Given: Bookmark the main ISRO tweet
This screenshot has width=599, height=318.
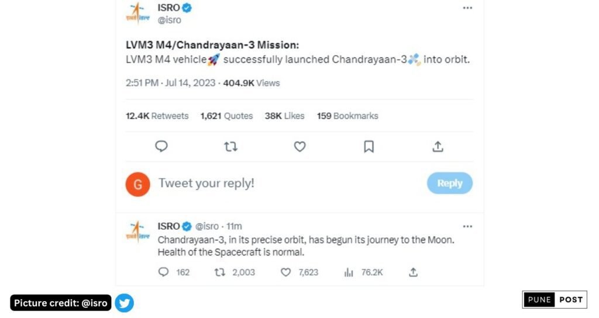Looking at the screenshot, I should (x=369, y=147).
